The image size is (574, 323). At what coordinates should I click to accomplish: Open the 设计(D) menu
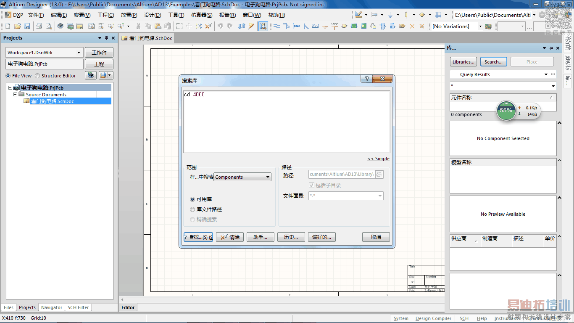coord(153,15)
